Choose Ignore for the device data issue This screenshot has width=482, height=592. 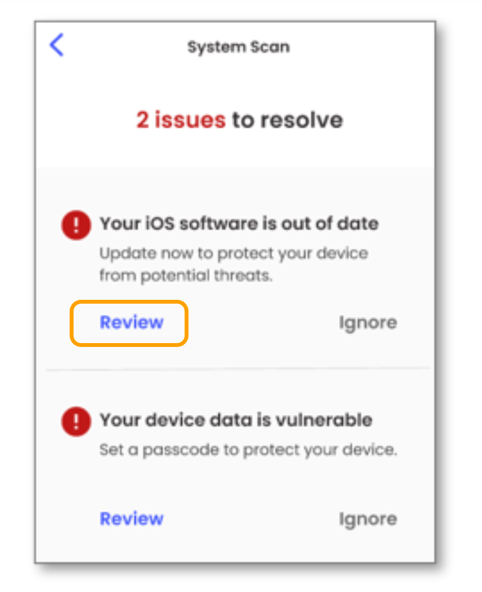coord(368,519)
